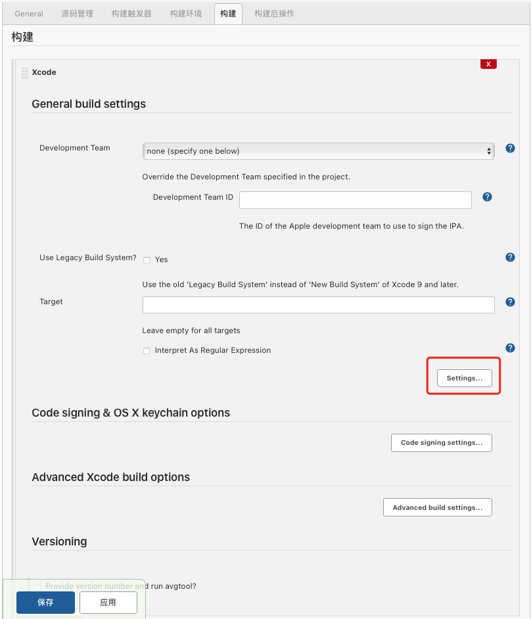Viewport: 531px width, 619px height.
Task: Apply changes with 应用 button
Action: (x=108, y=603)
